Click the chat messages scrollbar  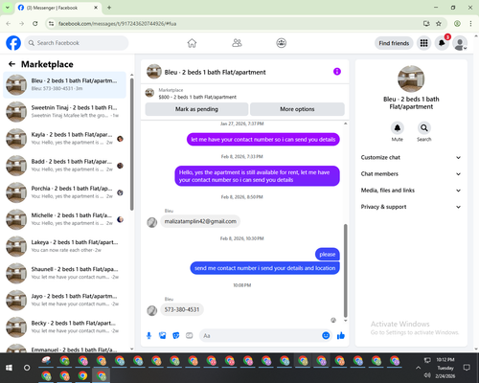pos(346,270)
